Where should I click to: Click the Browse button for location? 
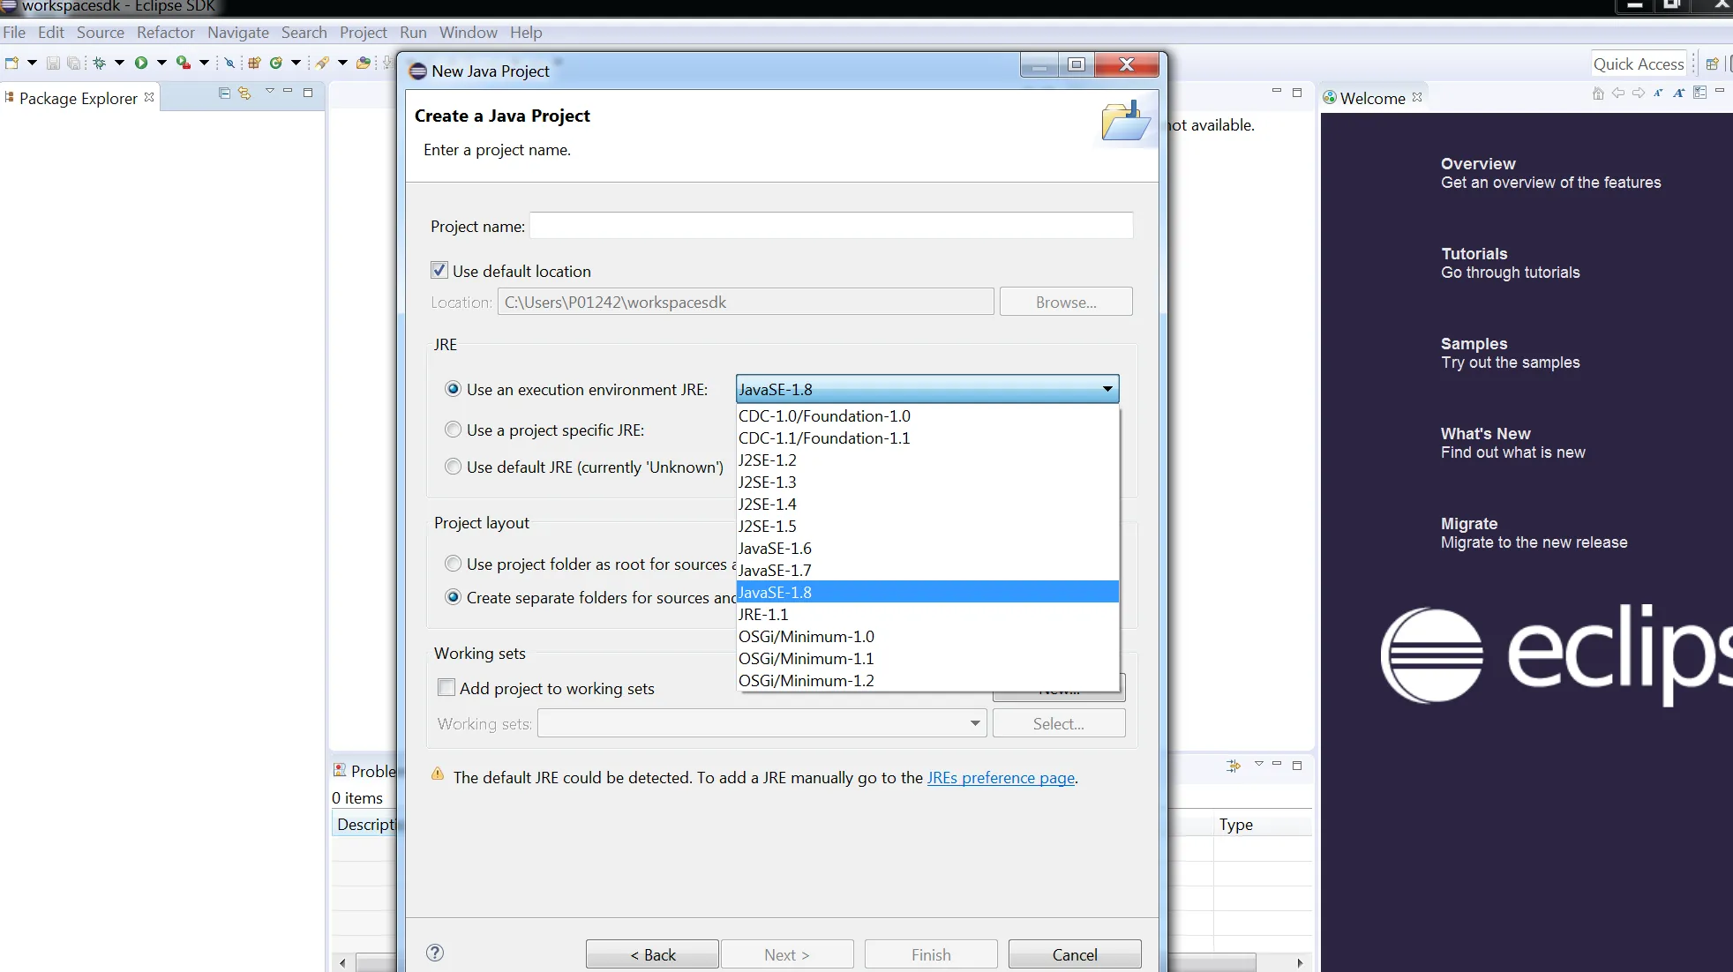tap(1065, 301)
